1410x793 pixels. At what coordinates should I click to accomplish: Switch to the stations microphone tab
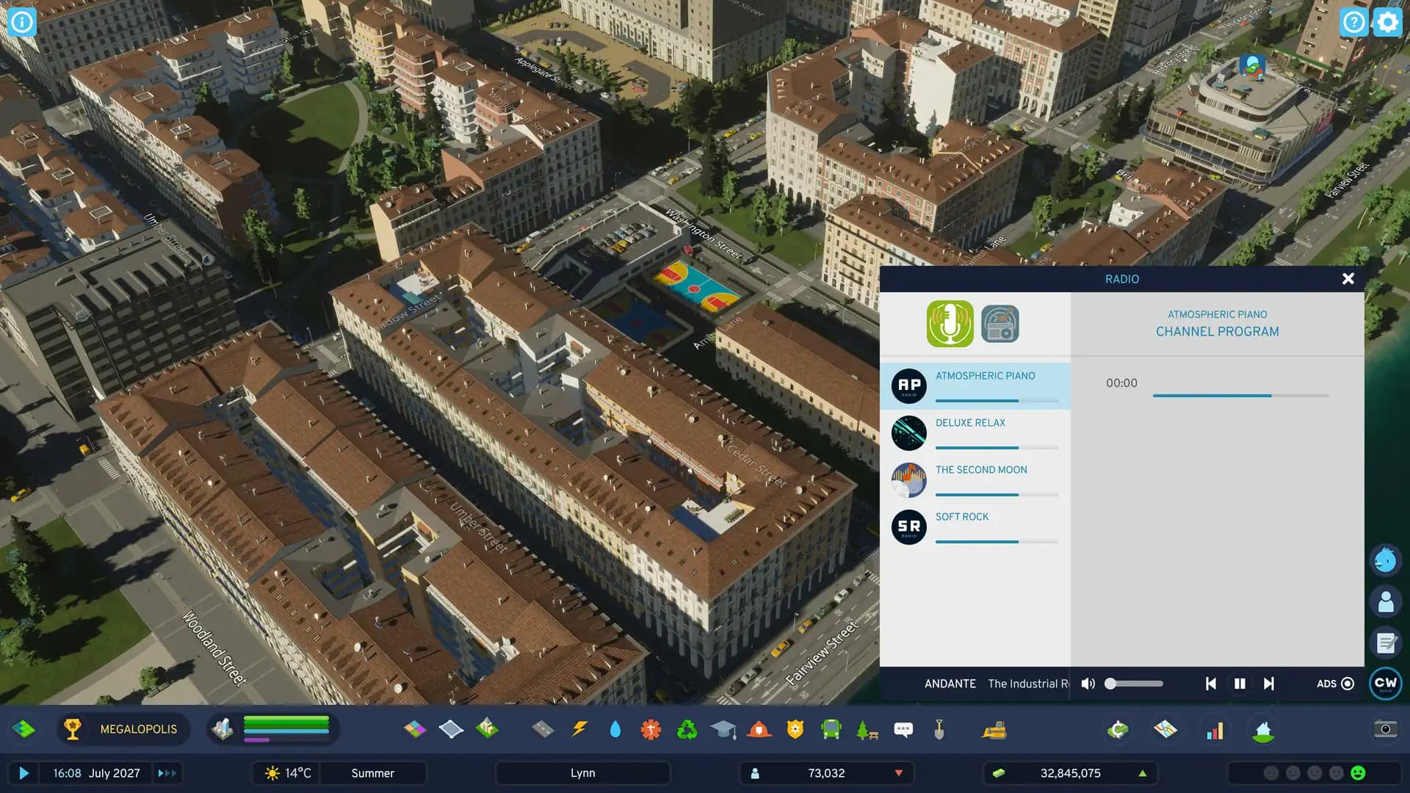pyautogui.click(x=950, y=323)
